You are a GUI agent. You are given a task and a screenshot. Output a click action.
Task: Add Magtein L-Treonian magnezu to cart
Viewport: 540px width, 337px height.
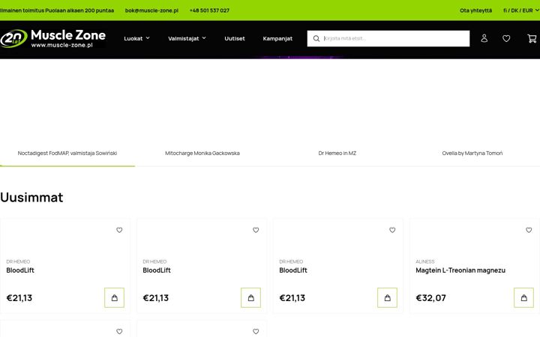click(x=523, y=297)
